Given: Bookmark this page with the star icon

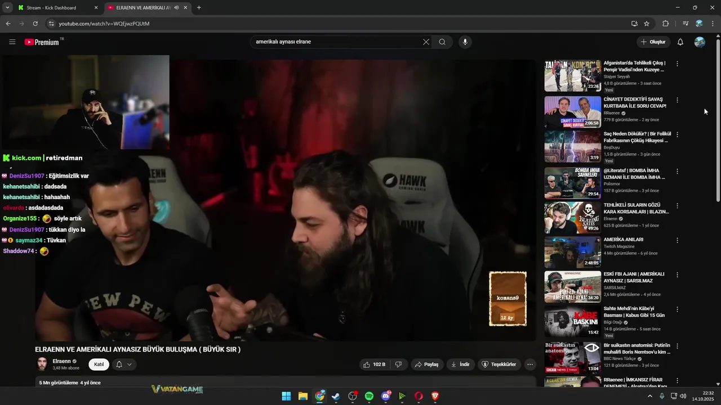Looking at the screenshot, I should click(647, 24).
